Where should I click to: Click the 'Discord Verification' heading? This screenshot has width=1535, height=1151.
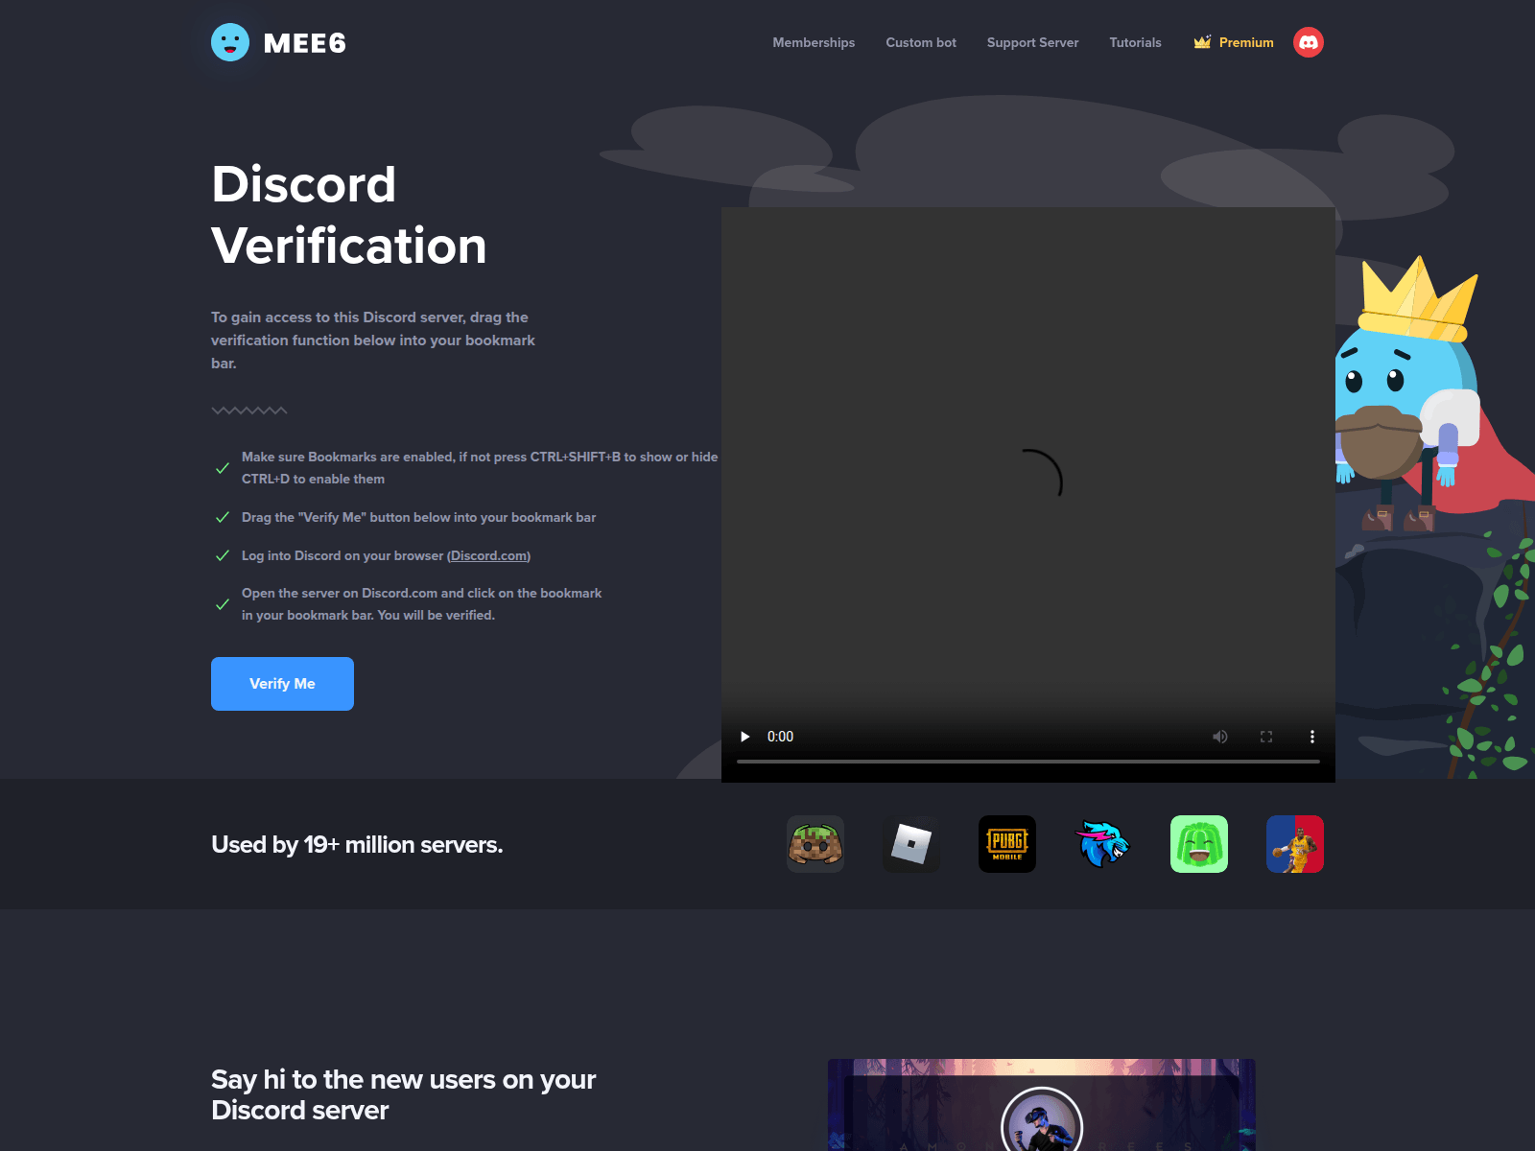(x=349, y=215)
